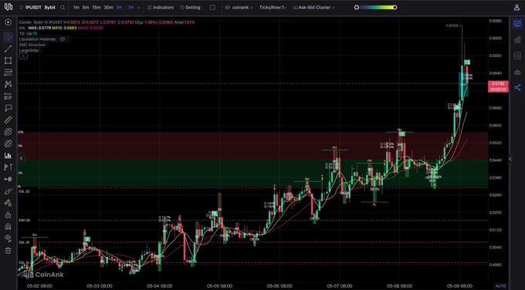Viewport: 525px width, 290px height.
Task: Select the trend line drawing tool
Action: (x=8, y=49)
